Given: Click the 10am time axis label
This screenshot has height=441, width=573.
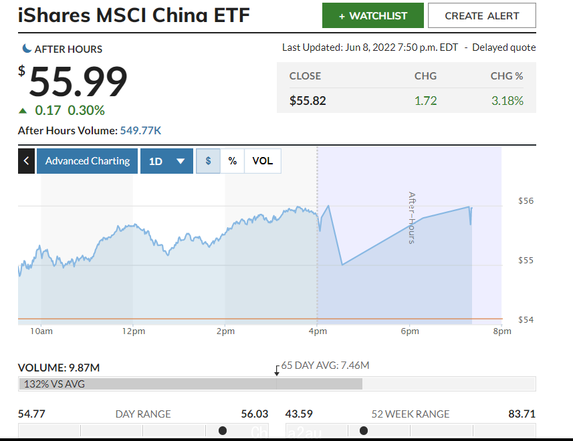Looking at the screenshot, I should pyautogui.click(x=41, y=331).
